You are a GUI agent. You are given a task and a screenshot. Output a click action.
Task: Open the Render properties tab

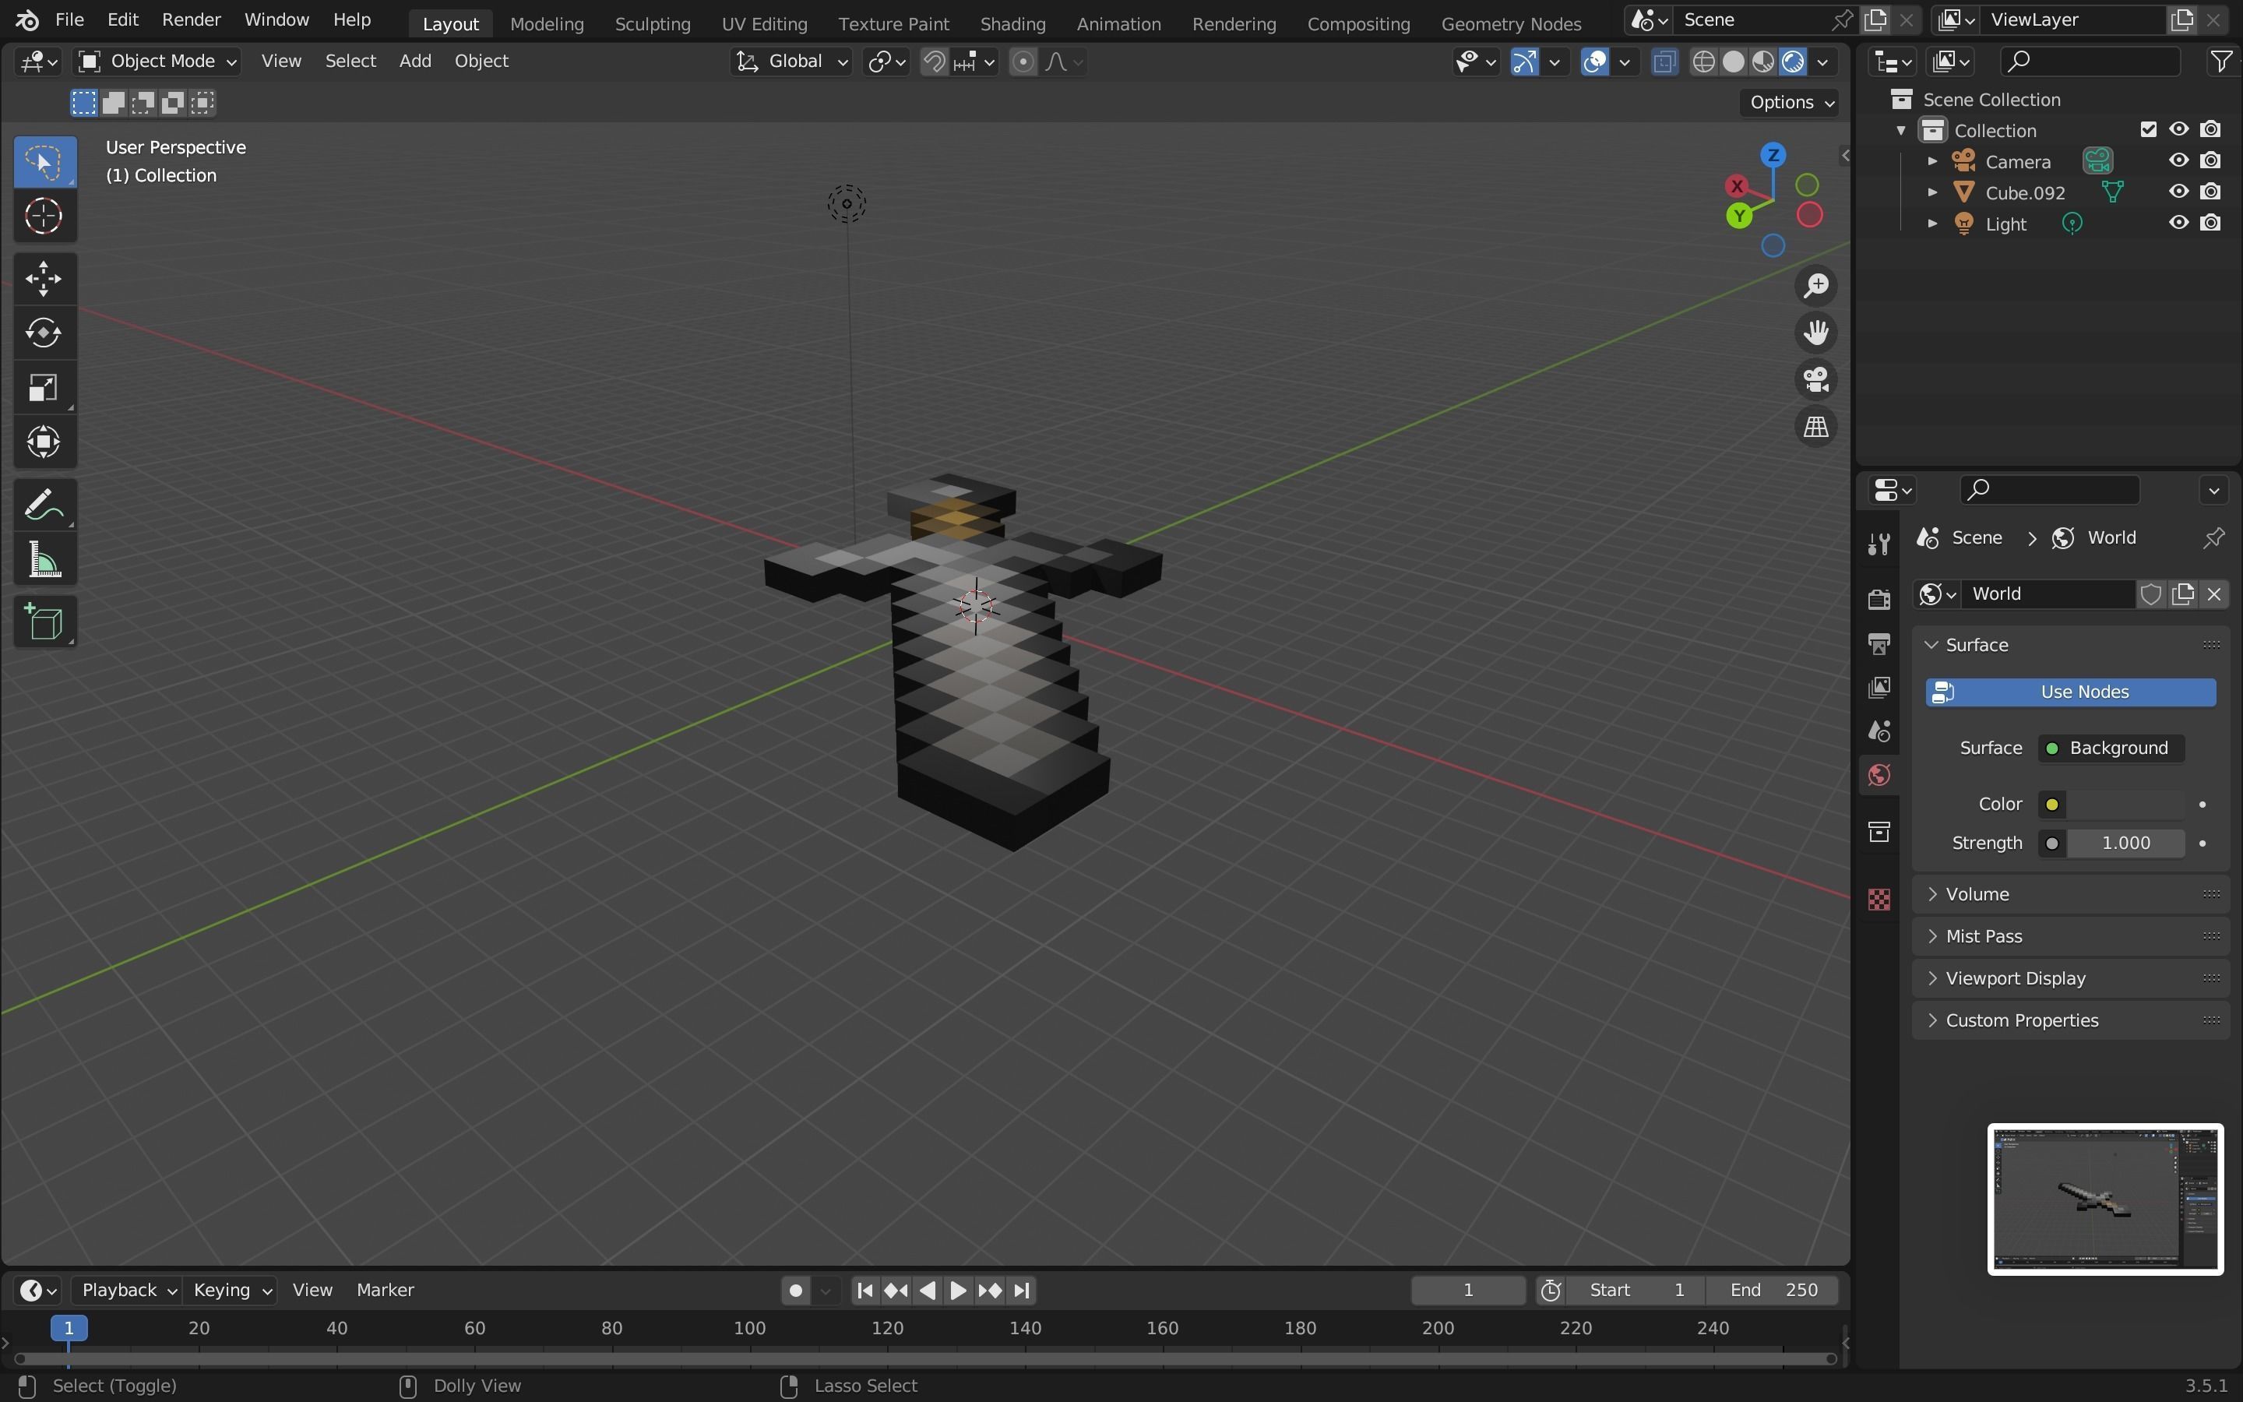1879,599
